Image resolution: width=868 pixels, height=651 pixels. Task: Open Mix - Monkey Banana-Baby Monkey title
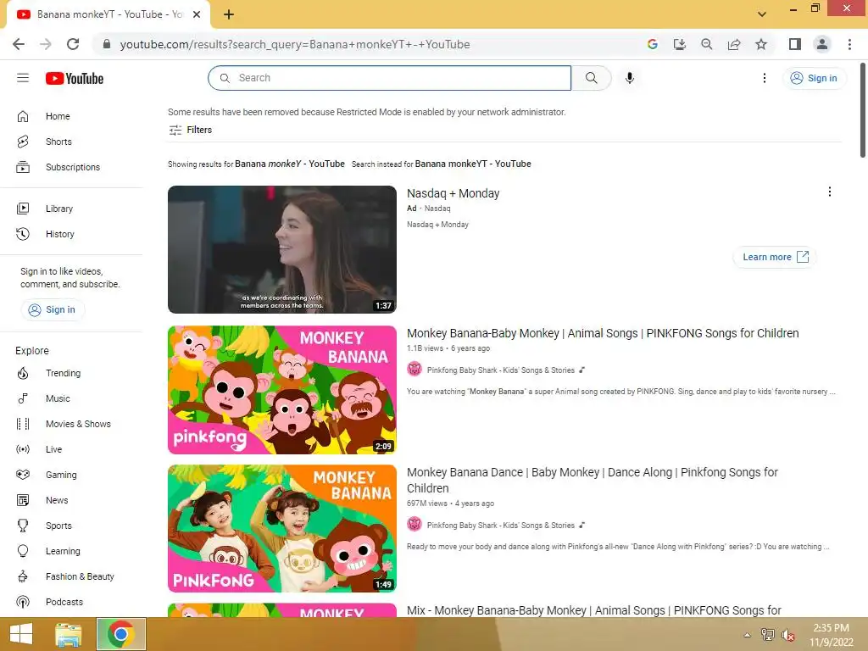click(x=594, y=610)
